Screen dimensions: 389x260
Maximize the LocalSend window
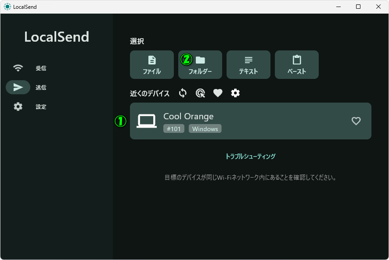[x=358, y=7]
